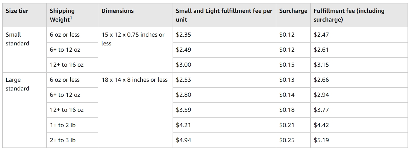
Task: Select the $0.25 surcharge cell
Action: pyautogui.click(x=293, y=140)
